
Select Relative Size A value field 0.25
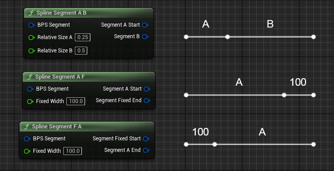click(83, 37)
